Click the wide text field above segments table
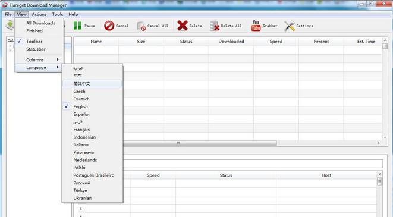Screen dimensions: 393x217 [253, 163]
